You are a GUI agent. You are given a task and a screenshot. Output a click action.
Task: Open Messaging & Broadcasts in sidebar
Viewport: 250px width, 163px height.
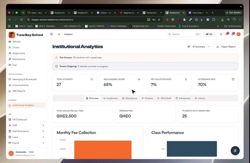24,79
